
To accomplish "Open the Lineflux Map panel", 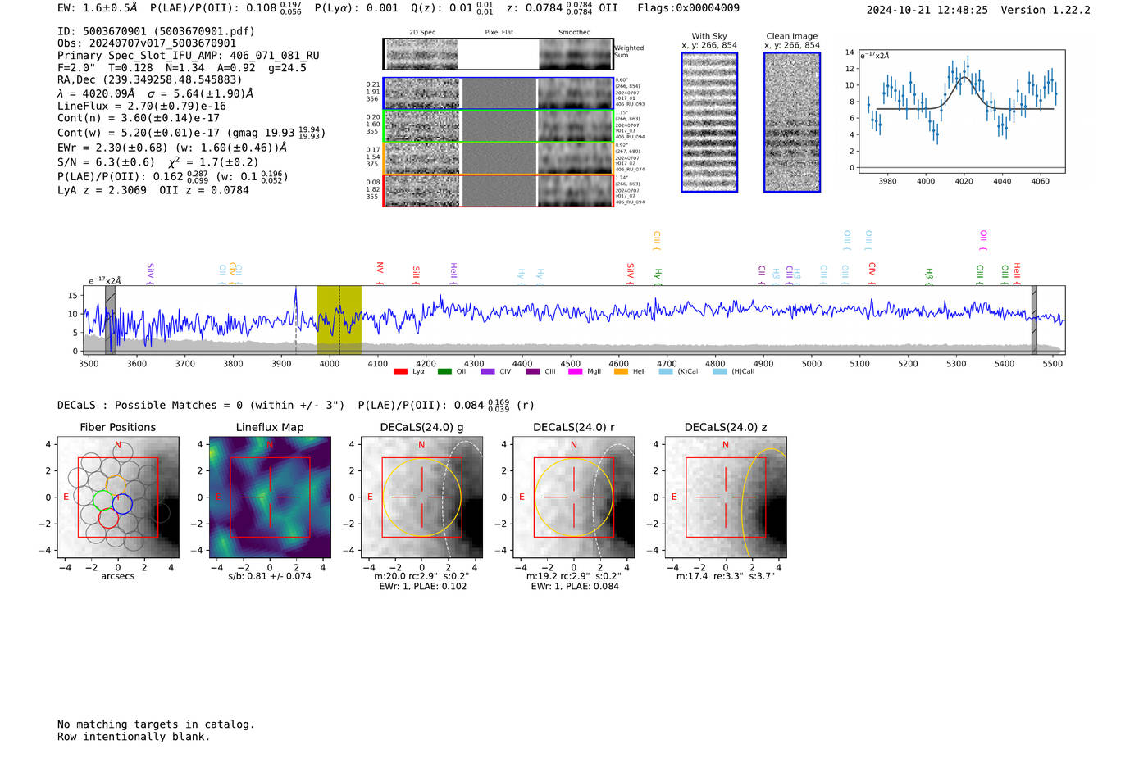I will (x=270, y=497).
